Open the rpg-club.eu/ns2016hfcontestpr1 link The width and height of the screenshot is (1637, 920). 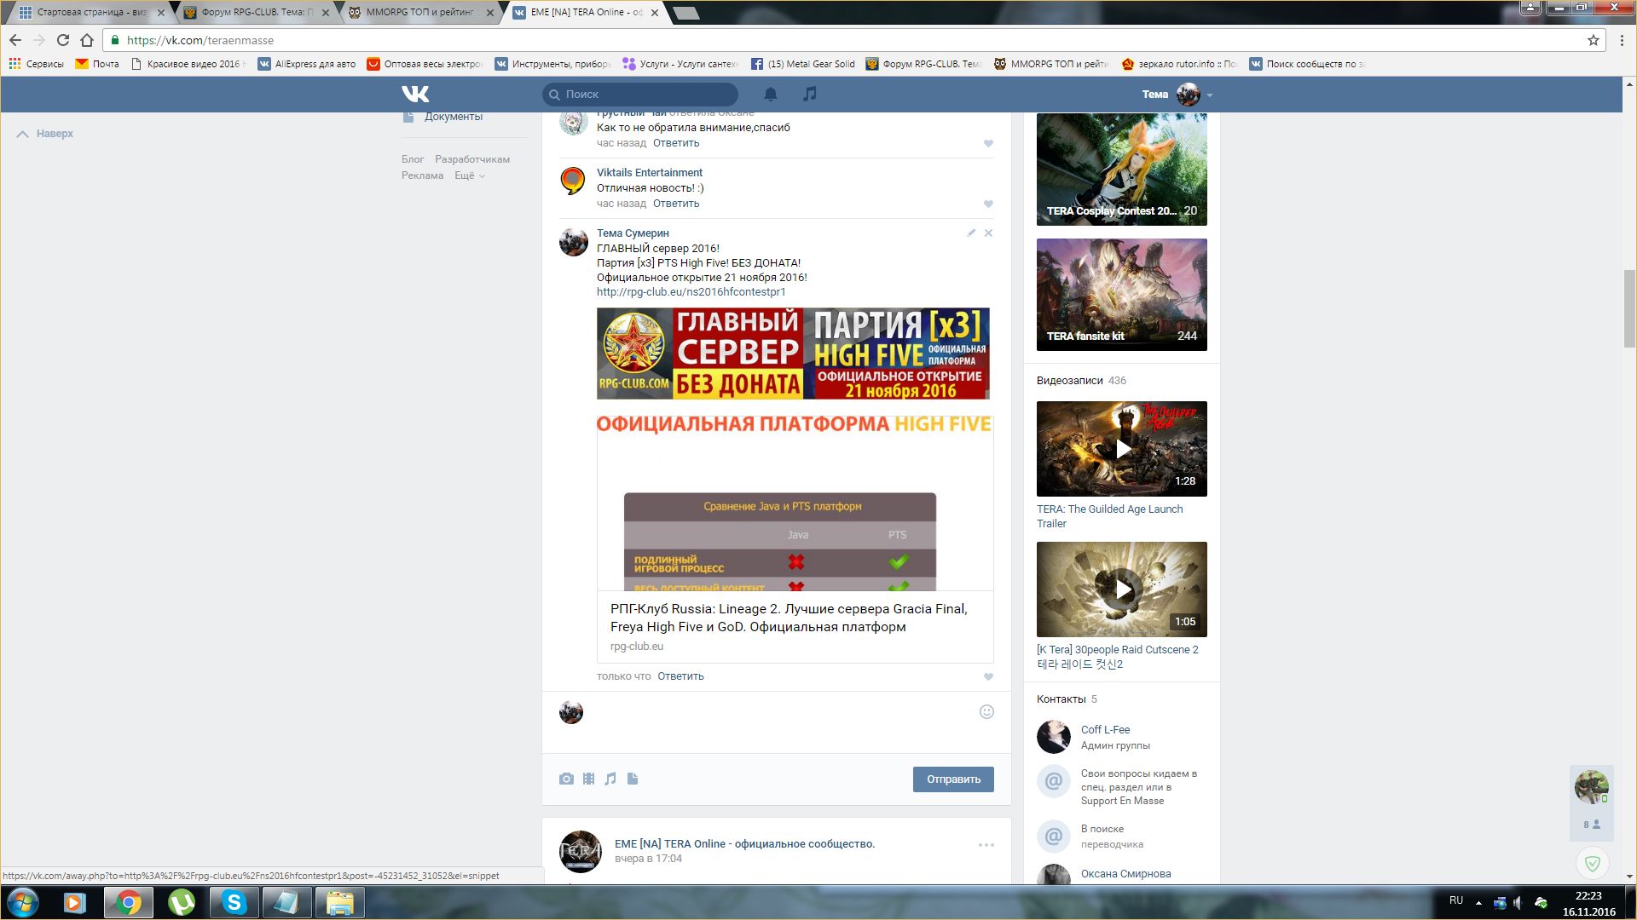tap(691, 292)
